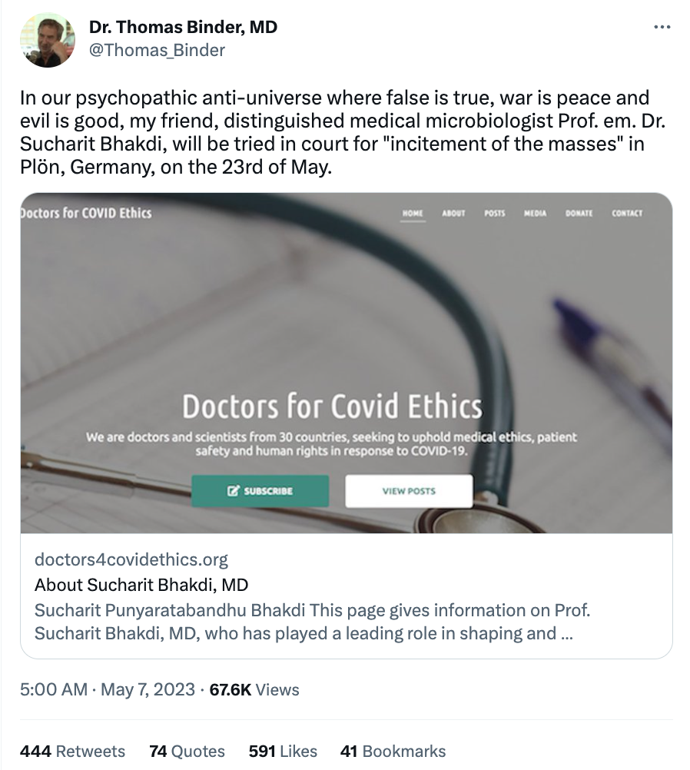
Task: Open the MEDIA menu item
Action: tap(535, 214)
